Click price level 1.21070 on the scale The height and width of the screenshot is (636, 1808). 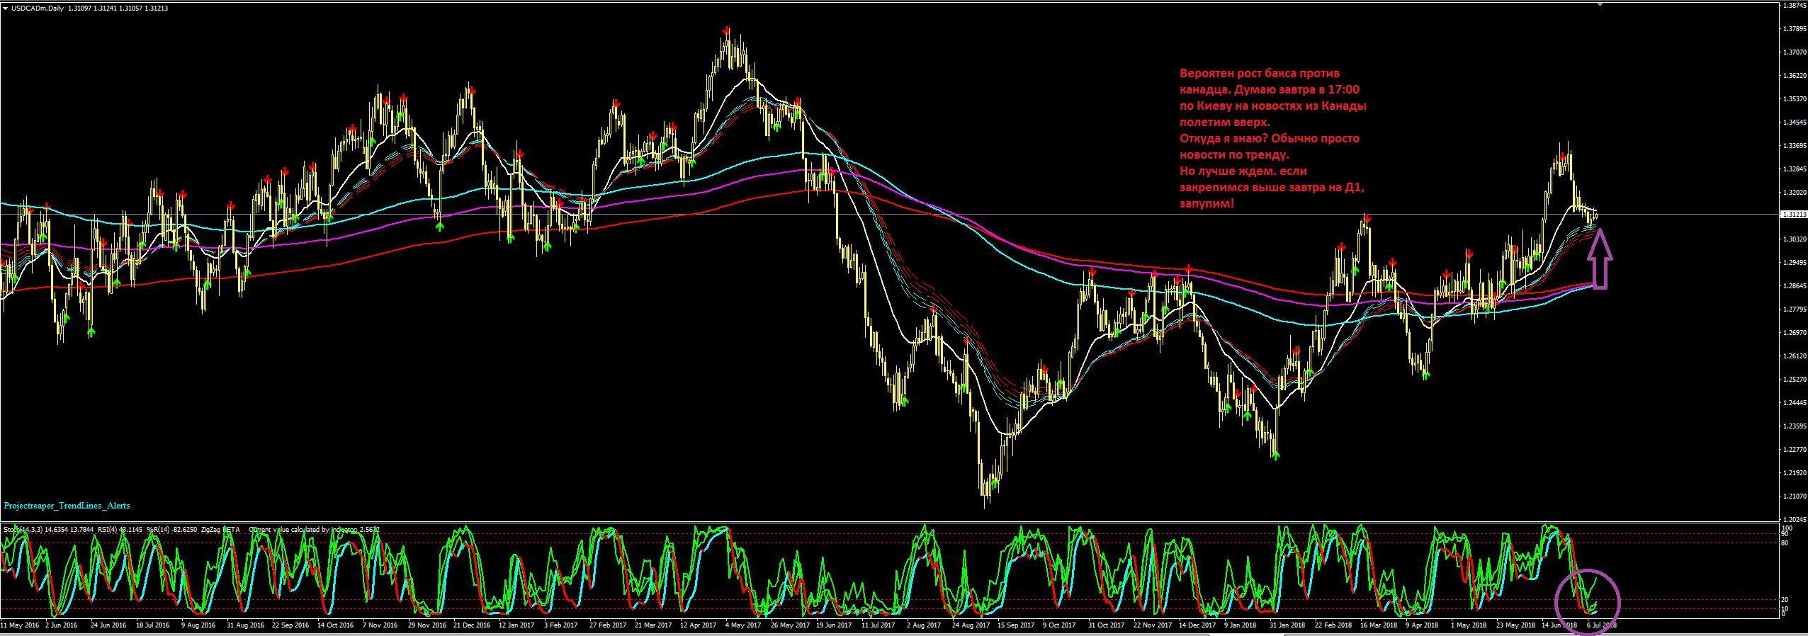[x=1794, y=496]
